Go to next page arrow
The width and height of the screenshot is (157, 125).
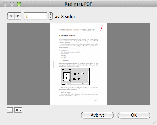pyautogui.click(x=18, y=16)
